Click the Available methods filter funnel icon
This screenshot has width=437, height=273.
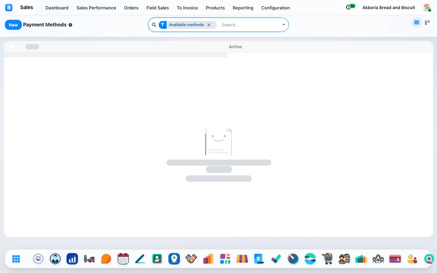tap(163, 25)
